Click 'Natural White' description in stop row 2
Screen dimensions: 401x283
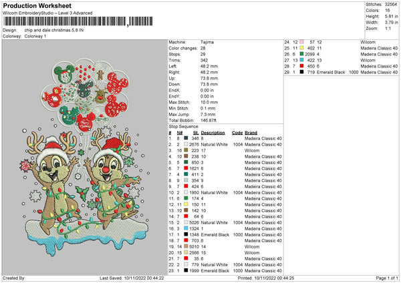click(x=214, y=144)
